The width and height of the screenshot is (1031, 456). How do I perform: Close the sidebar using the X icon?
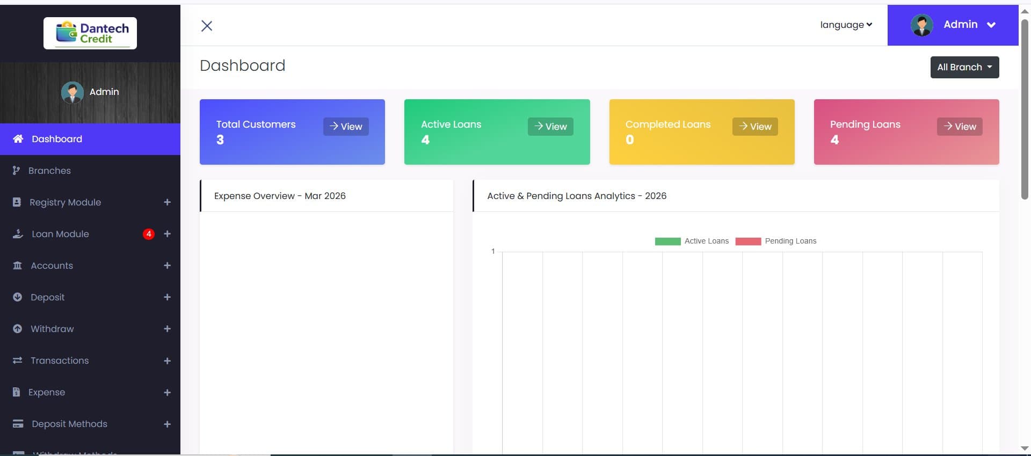pyautogui.click(x=207, y=26)
